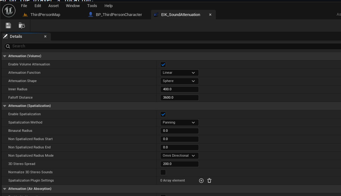
Task: Switch to the BP_ThirdPersonCharacter tab
Action: pyautogui.click(x=119, y=15)
